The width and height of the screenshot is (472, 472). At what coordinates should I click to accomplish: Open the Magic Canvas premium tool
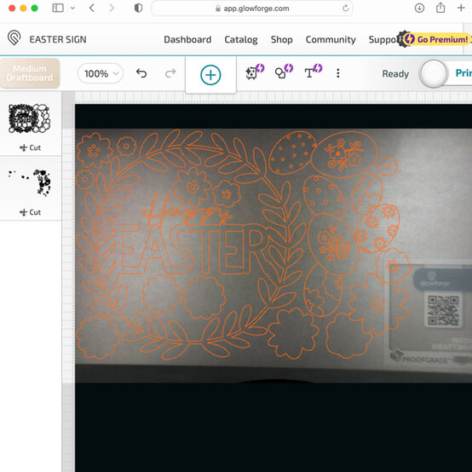pos(255,72)
